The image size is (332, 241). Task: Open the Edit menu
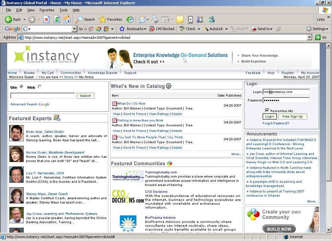pos(19,10)
